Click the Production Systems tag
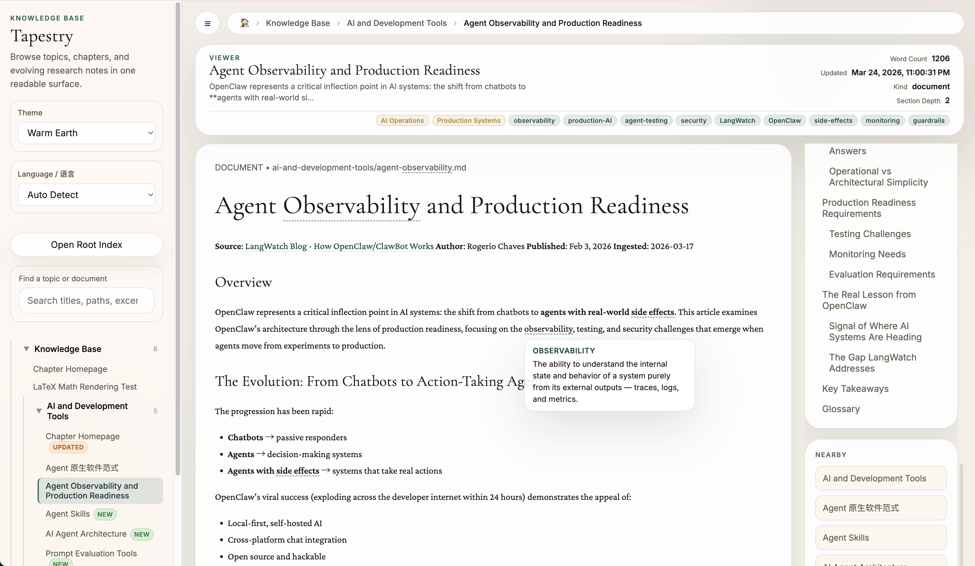The height and width of the screenshot is (566, 975). [468, 121]
